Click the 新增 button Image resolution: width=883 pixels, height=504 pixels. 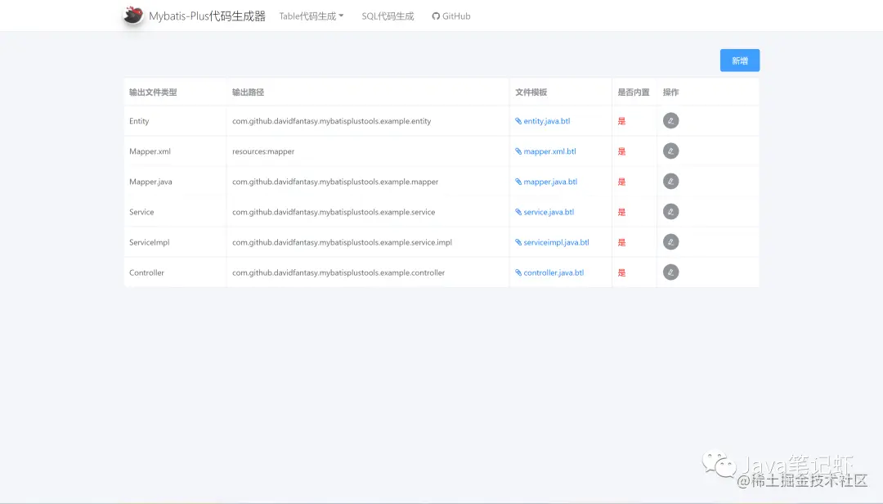(739, 60)
